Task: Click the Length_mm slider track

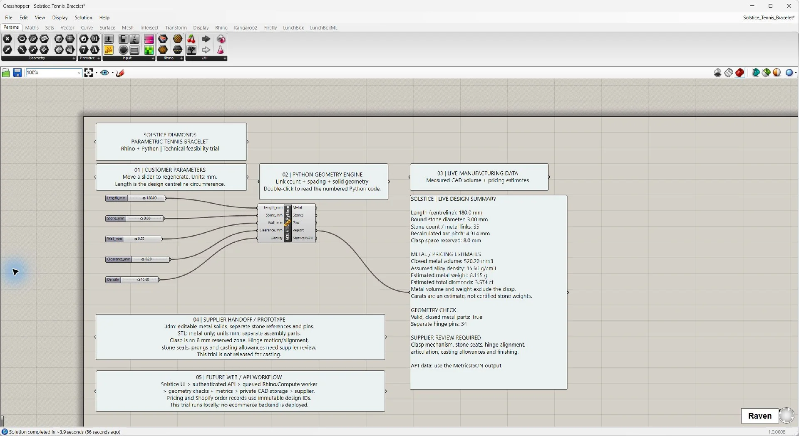Action: tap(146, 198)
